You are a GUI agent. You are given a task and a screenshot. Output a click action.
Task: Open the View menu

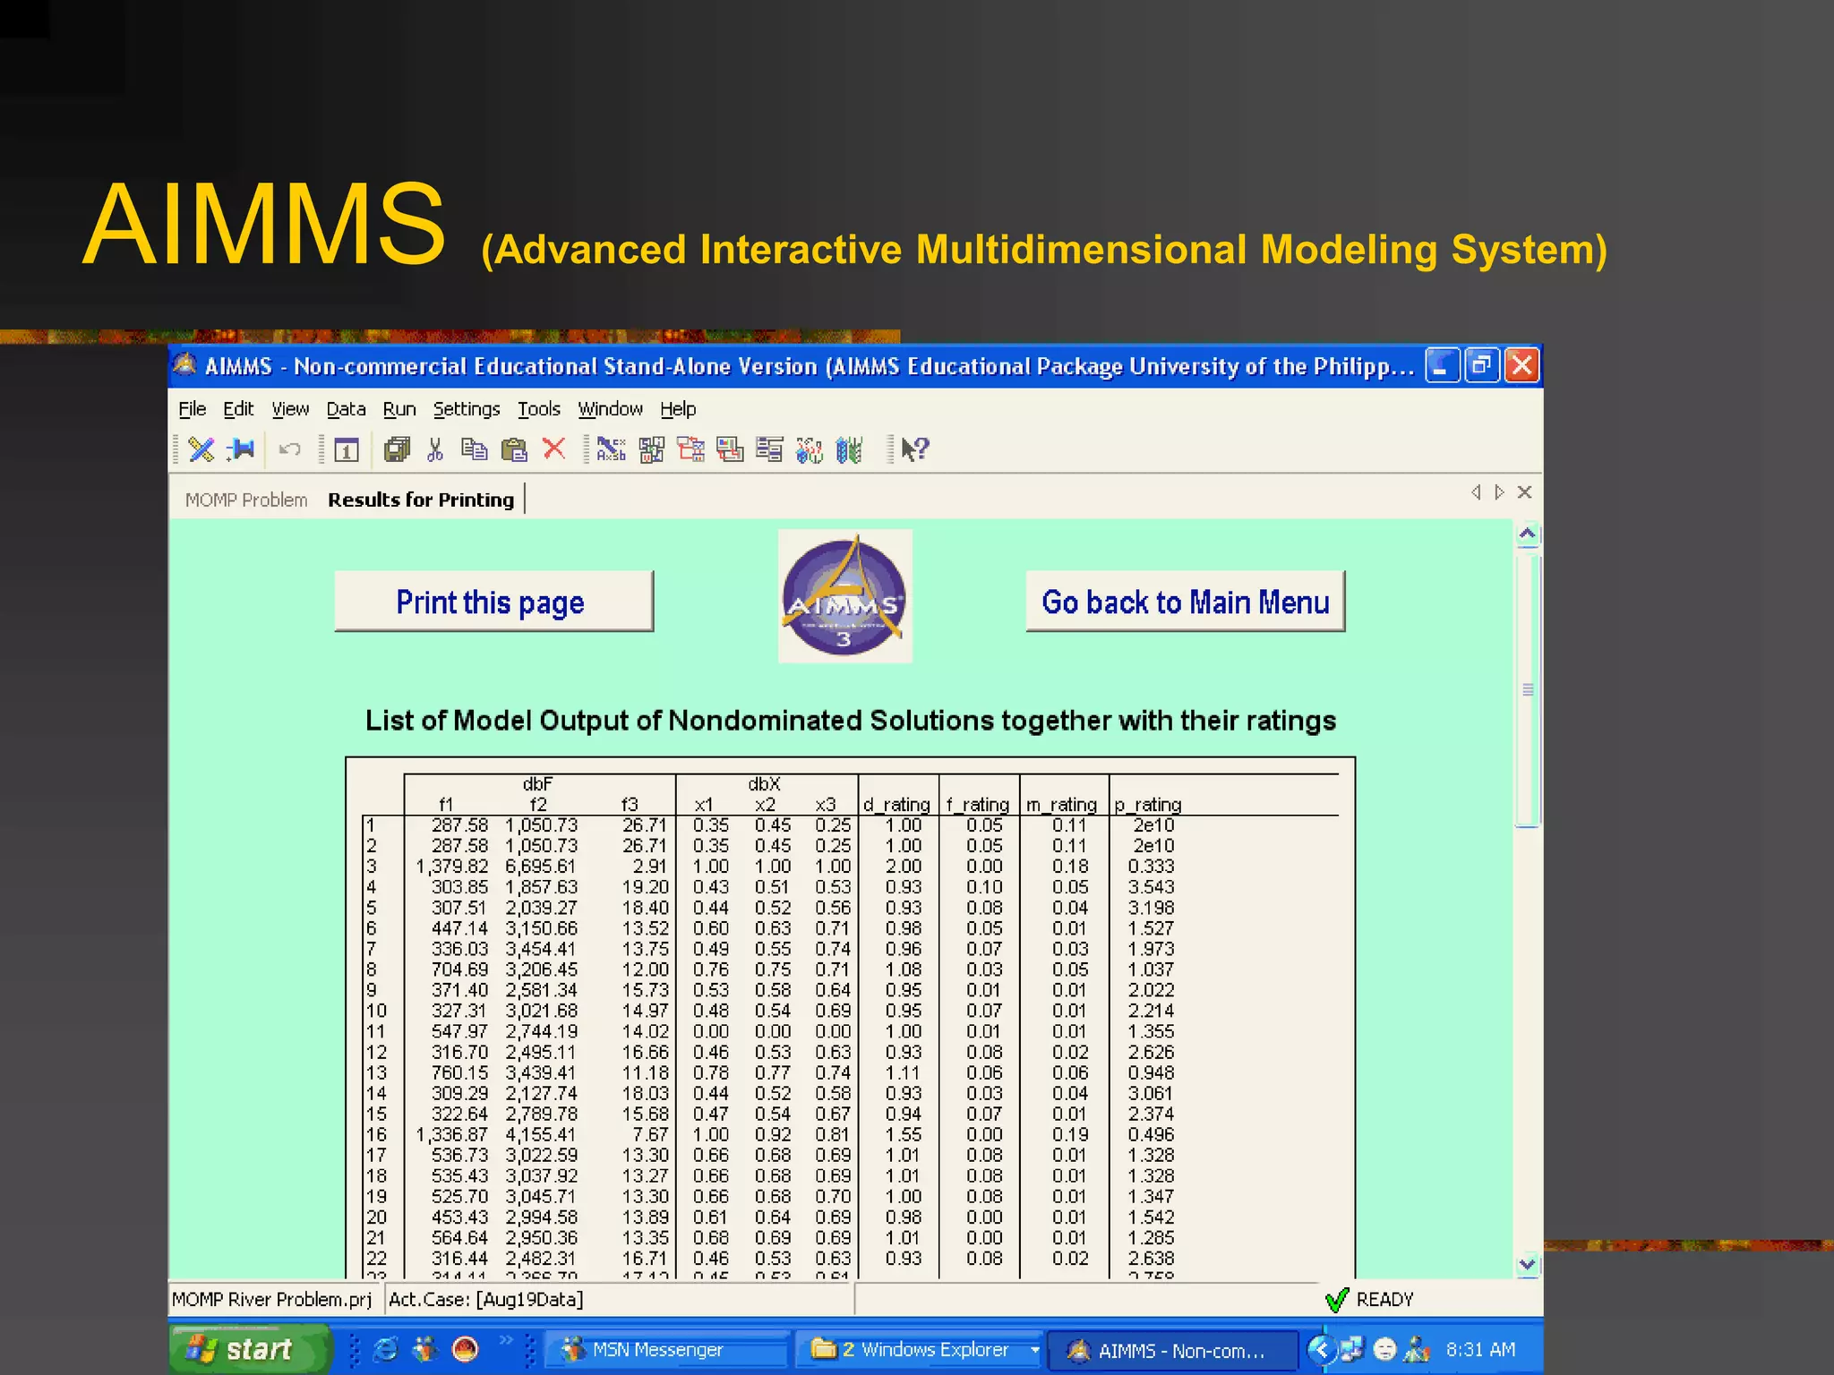[x=290, y=409]
